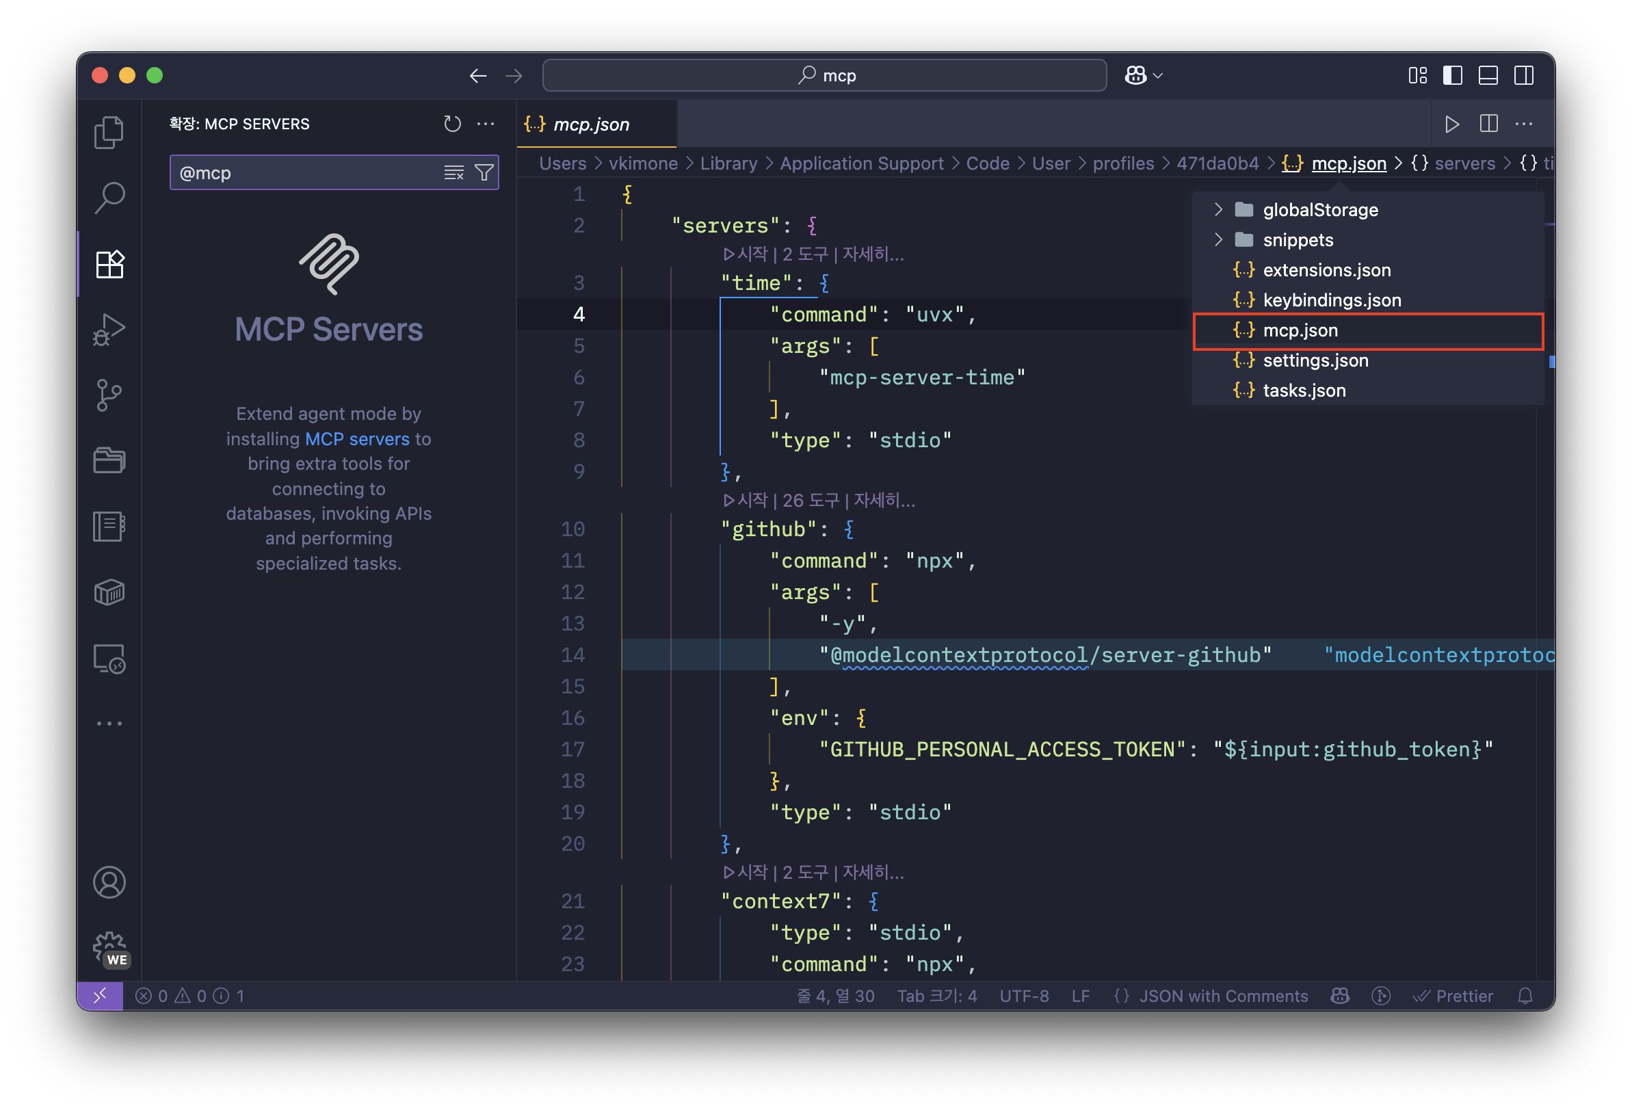The width and height of the screenshot is (1632, 1112).
Task: Open the Run and Debug view
Action: tap(109, 328)
